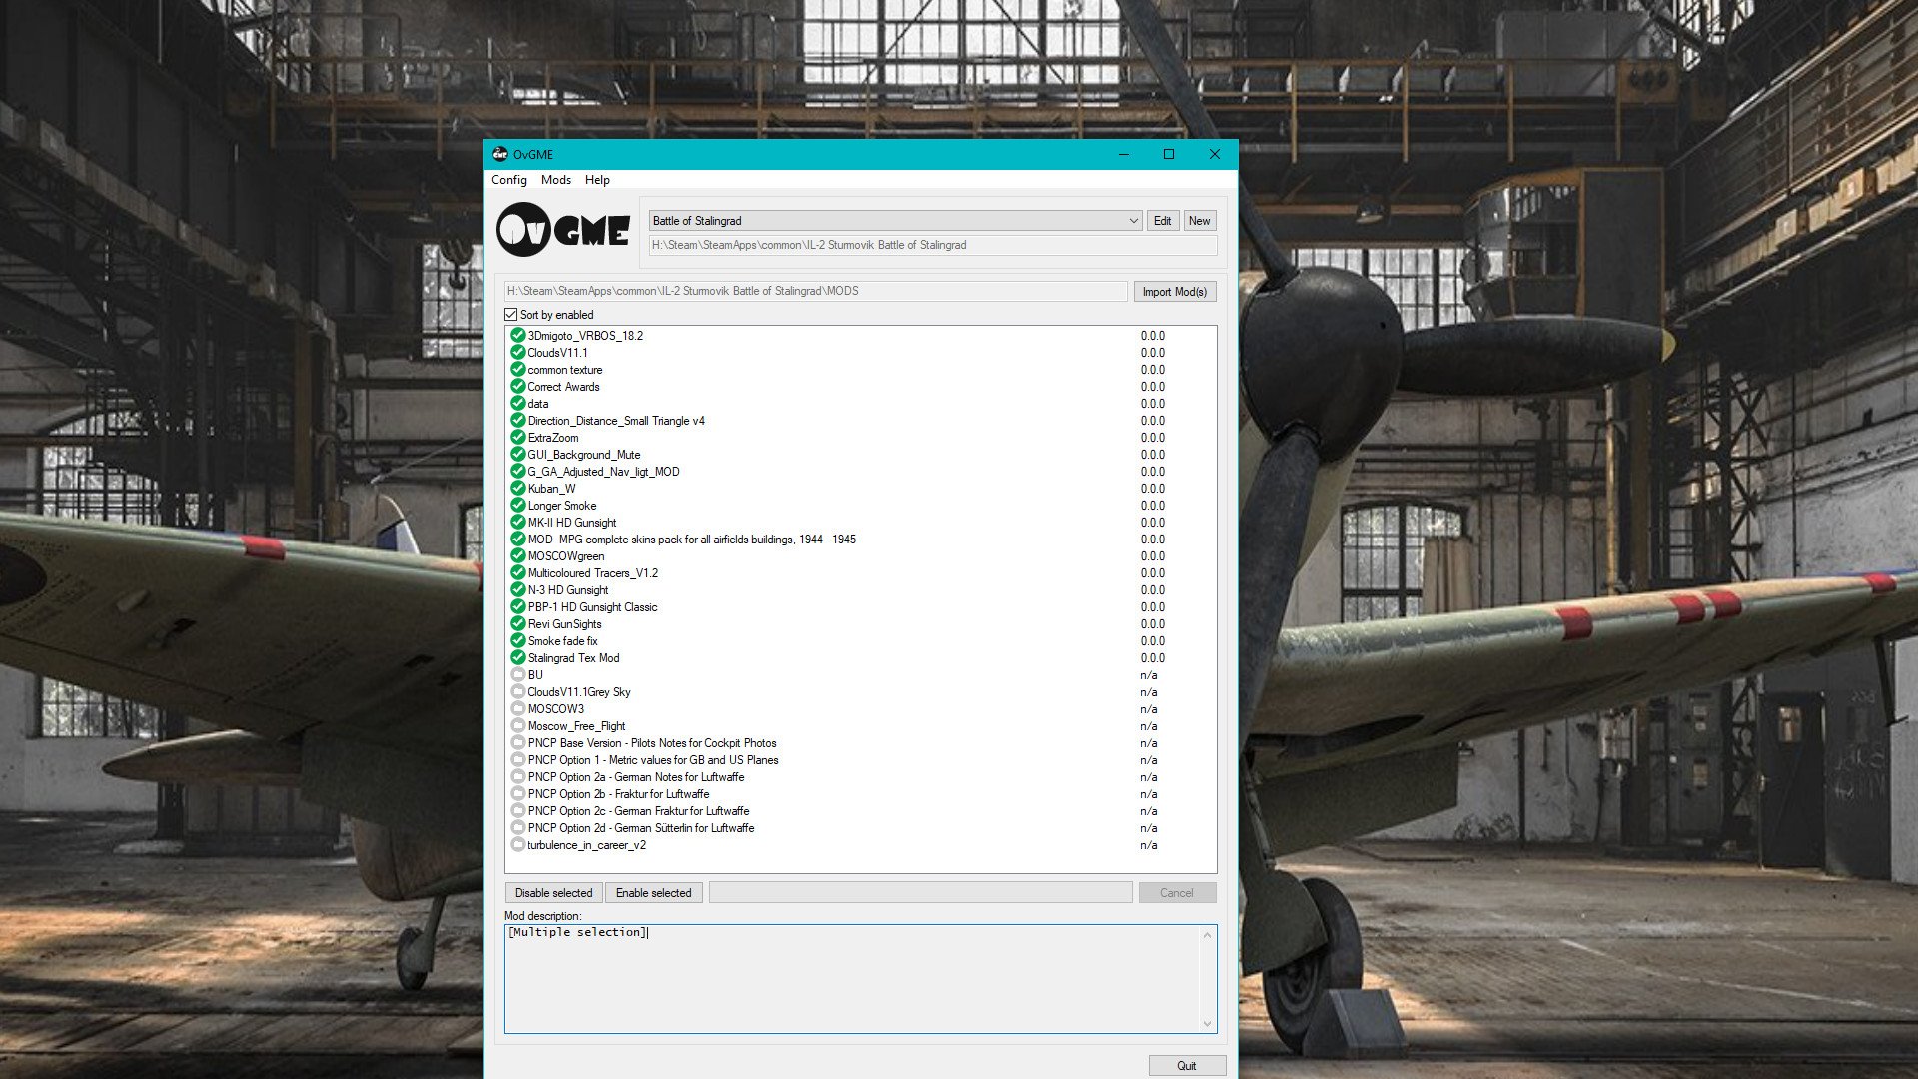This screenshot has width=1918, height=1079.
Task: Click disabled icon beside Moscow_Free_Flight
Action: coord(517,725)
